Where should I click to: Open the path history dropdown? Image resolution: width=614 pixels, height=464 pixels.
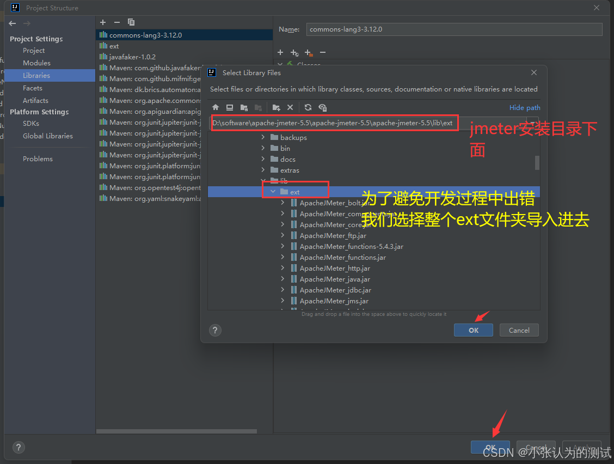[532, 123]
